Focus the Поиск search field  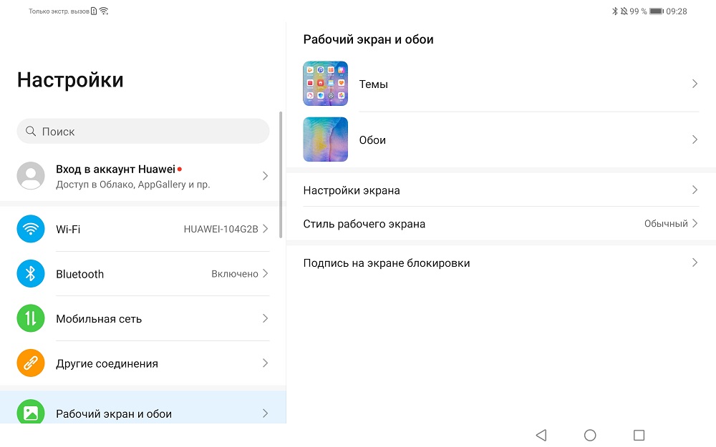coord(143,132)
